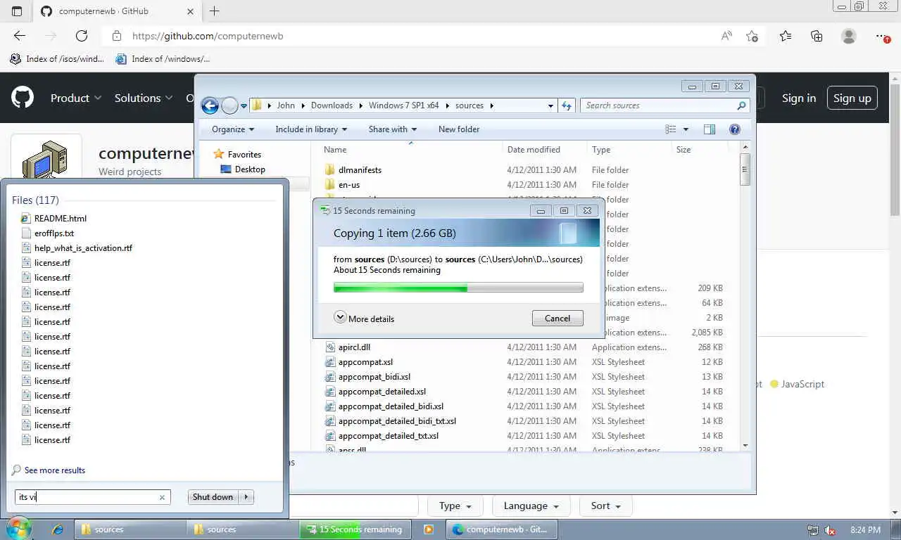Image resolution: width=901 pixels, height=540 pixels.
Task: Select apircl.dll file
Action: 354,347
